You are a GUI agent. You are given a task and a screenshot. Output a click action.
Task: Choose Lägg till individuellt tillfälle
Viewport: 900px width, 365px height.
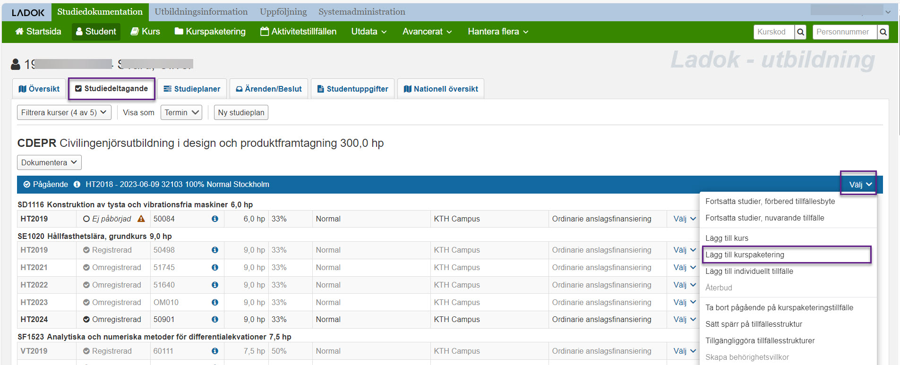tap(749, 272)
